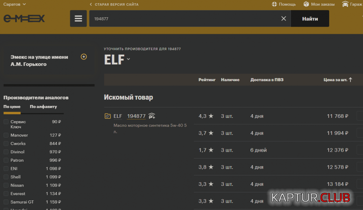The height and width of the screenshot is (210, 363).
Task: Click the price 12 376 ₽
Action: (x=338, y=150)
